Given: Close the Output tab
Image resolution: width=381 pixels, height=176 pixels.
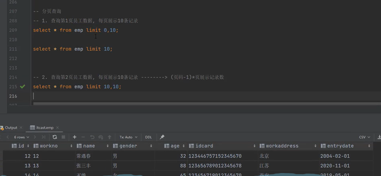Looking at the screenshot, I should pyautogui.click(x=21, y=128).
